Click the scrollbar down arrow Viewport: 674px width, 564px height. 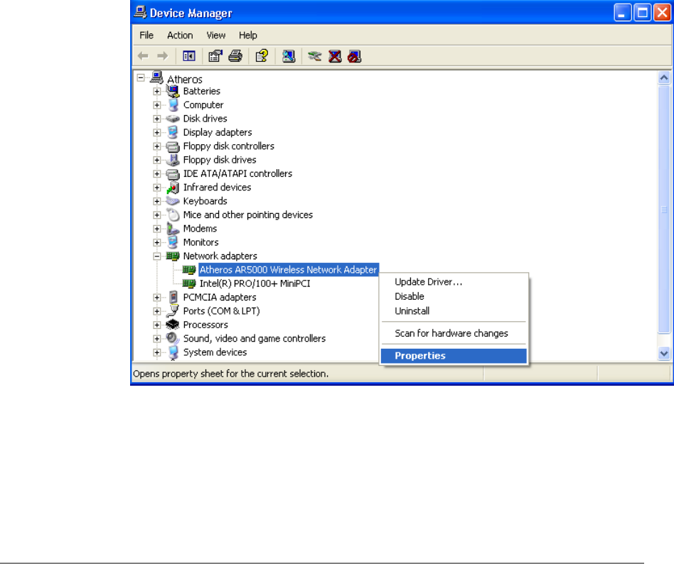tap(664, 354)
